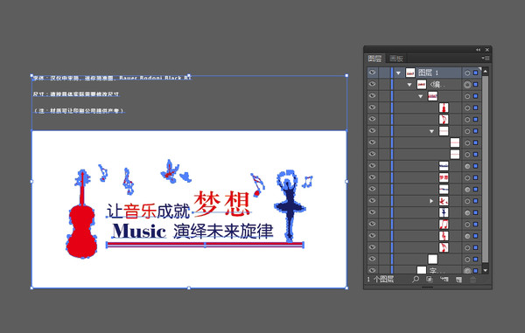This screenshot has height=333, width=525.
Task: Click selection square of violin row
Action: coord(476,108)
